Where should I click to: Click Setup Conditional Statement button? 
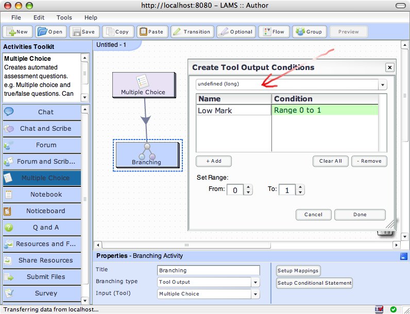(x=314, y=283)
